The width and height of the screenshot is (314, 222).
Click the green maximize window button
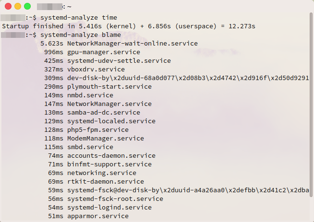pyautogui.click(x=27, y=6)
